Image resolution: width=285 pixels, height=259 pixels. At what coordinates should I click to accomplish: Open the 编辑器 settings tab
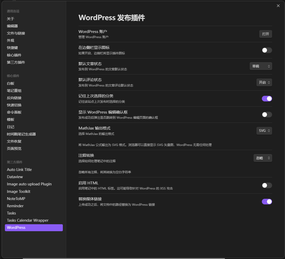point(34,26)
